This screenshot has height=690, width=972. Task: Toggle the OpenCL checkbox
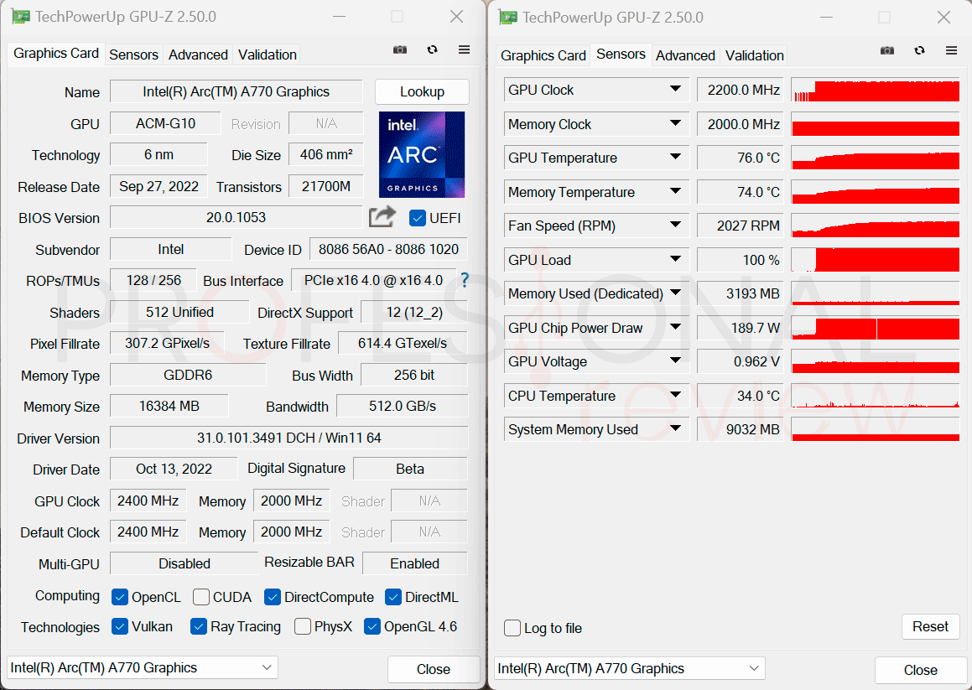tap(120, 597)
